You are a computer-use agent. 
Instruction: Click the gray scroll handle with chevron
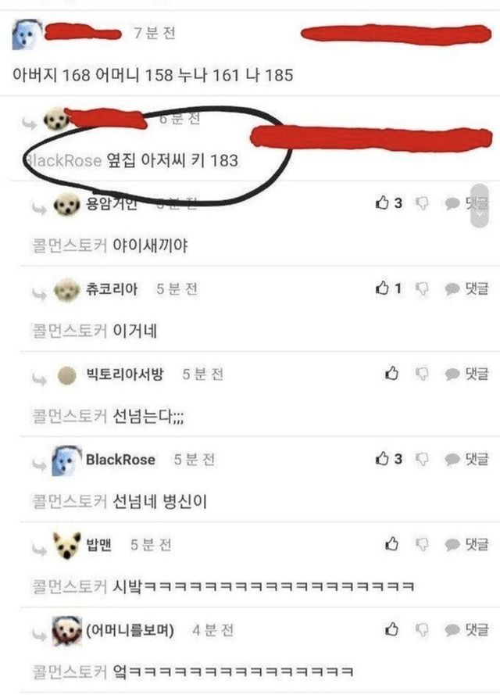coord(481,206)
